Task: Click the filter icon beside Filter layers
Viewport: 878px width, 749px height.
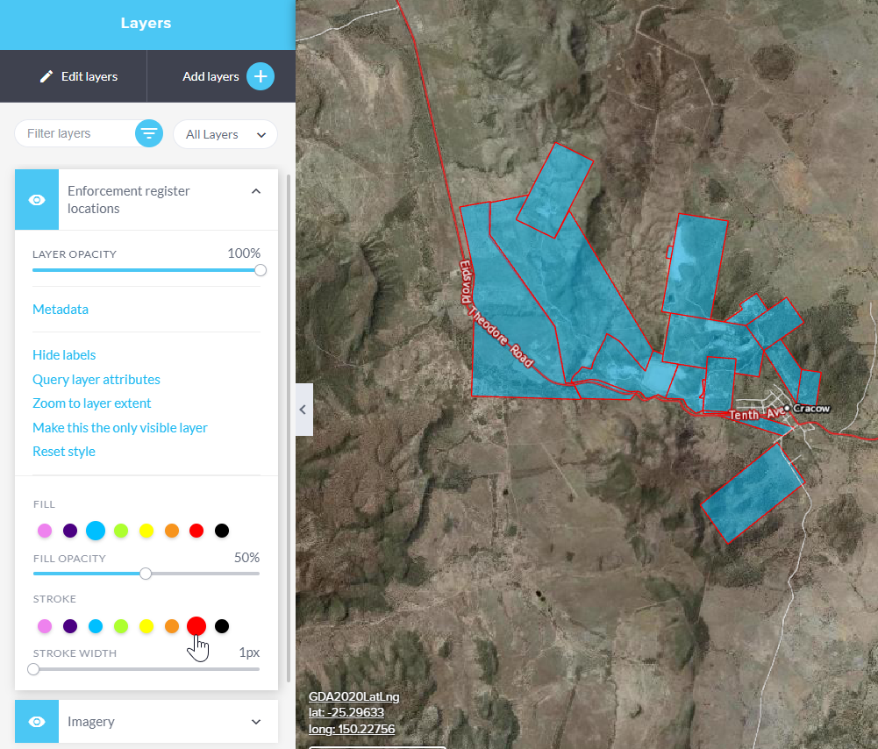Action: [x=149, y=133]
